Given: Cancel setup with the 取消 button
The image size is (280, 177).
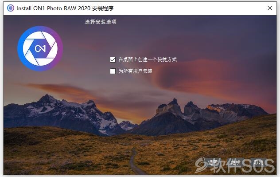Looking at the screenshot, I should (258, 162).
